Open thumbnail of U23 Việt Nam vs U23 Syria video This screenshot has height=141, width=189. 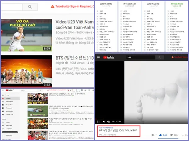point(37,98)
